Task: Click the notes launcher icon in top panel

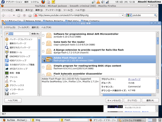Action: tap(53, 2)
